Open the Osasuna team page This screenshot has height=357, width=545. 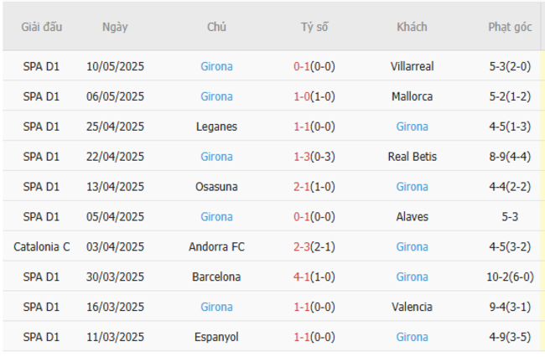[216, 187]
